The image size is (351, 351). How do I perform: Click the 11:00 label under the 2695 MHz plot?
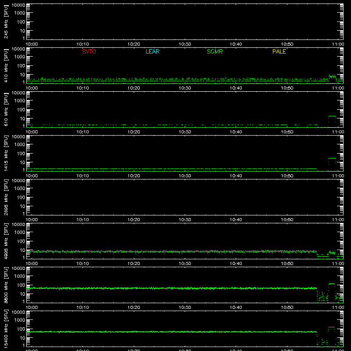tap(338, 220)
